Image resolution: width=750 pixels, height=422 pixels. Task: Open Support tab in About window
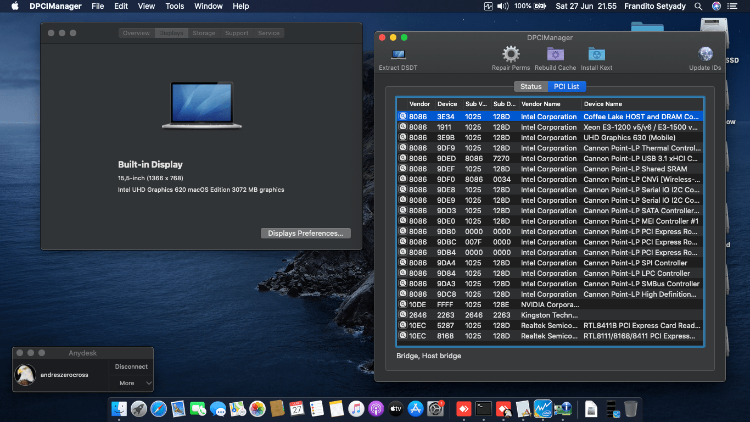(237, 33)
